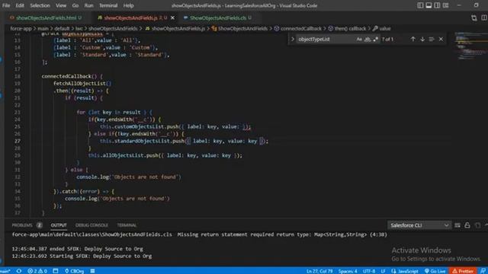
Task: Click force-app in the breadcrumb
Action: tap(21, 29)
